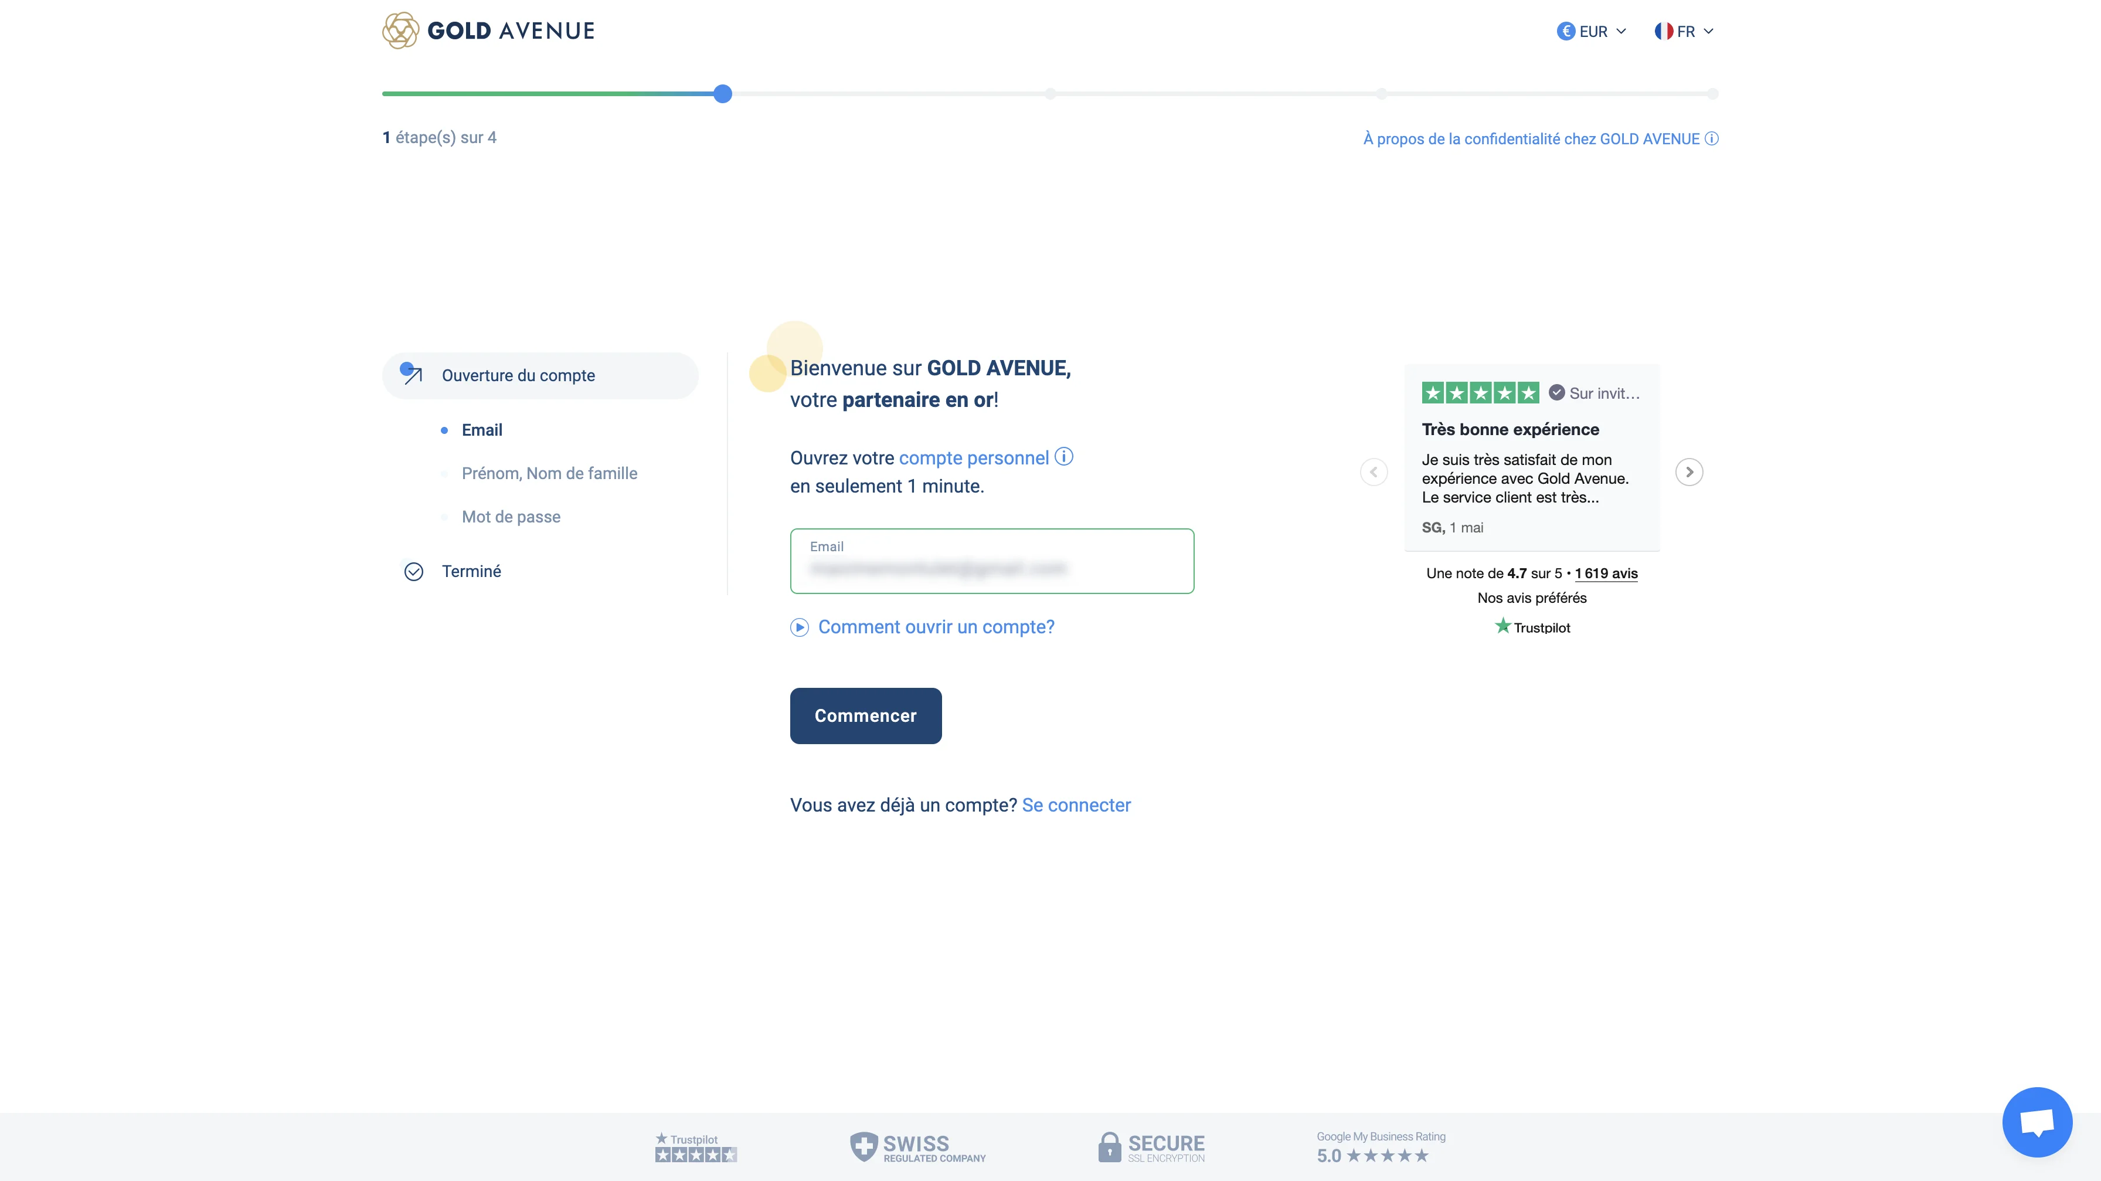Show previous review with left arrow
The image size is (2101, 1181).
coord(1374,472)
